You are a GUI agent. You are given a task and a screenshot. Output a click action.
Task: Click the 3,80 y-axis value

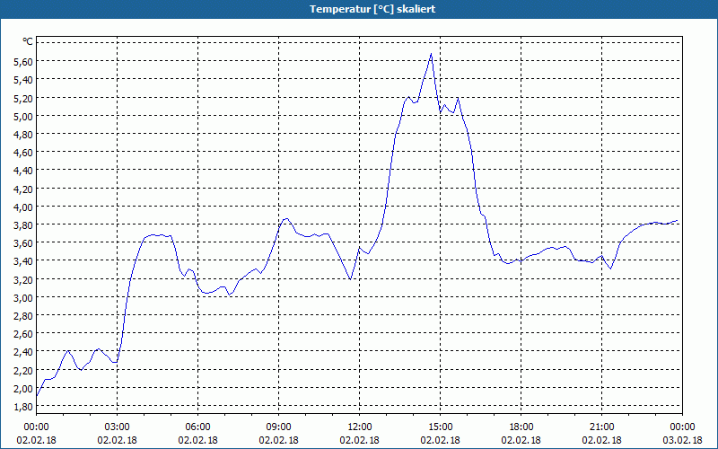click(24, 225)
